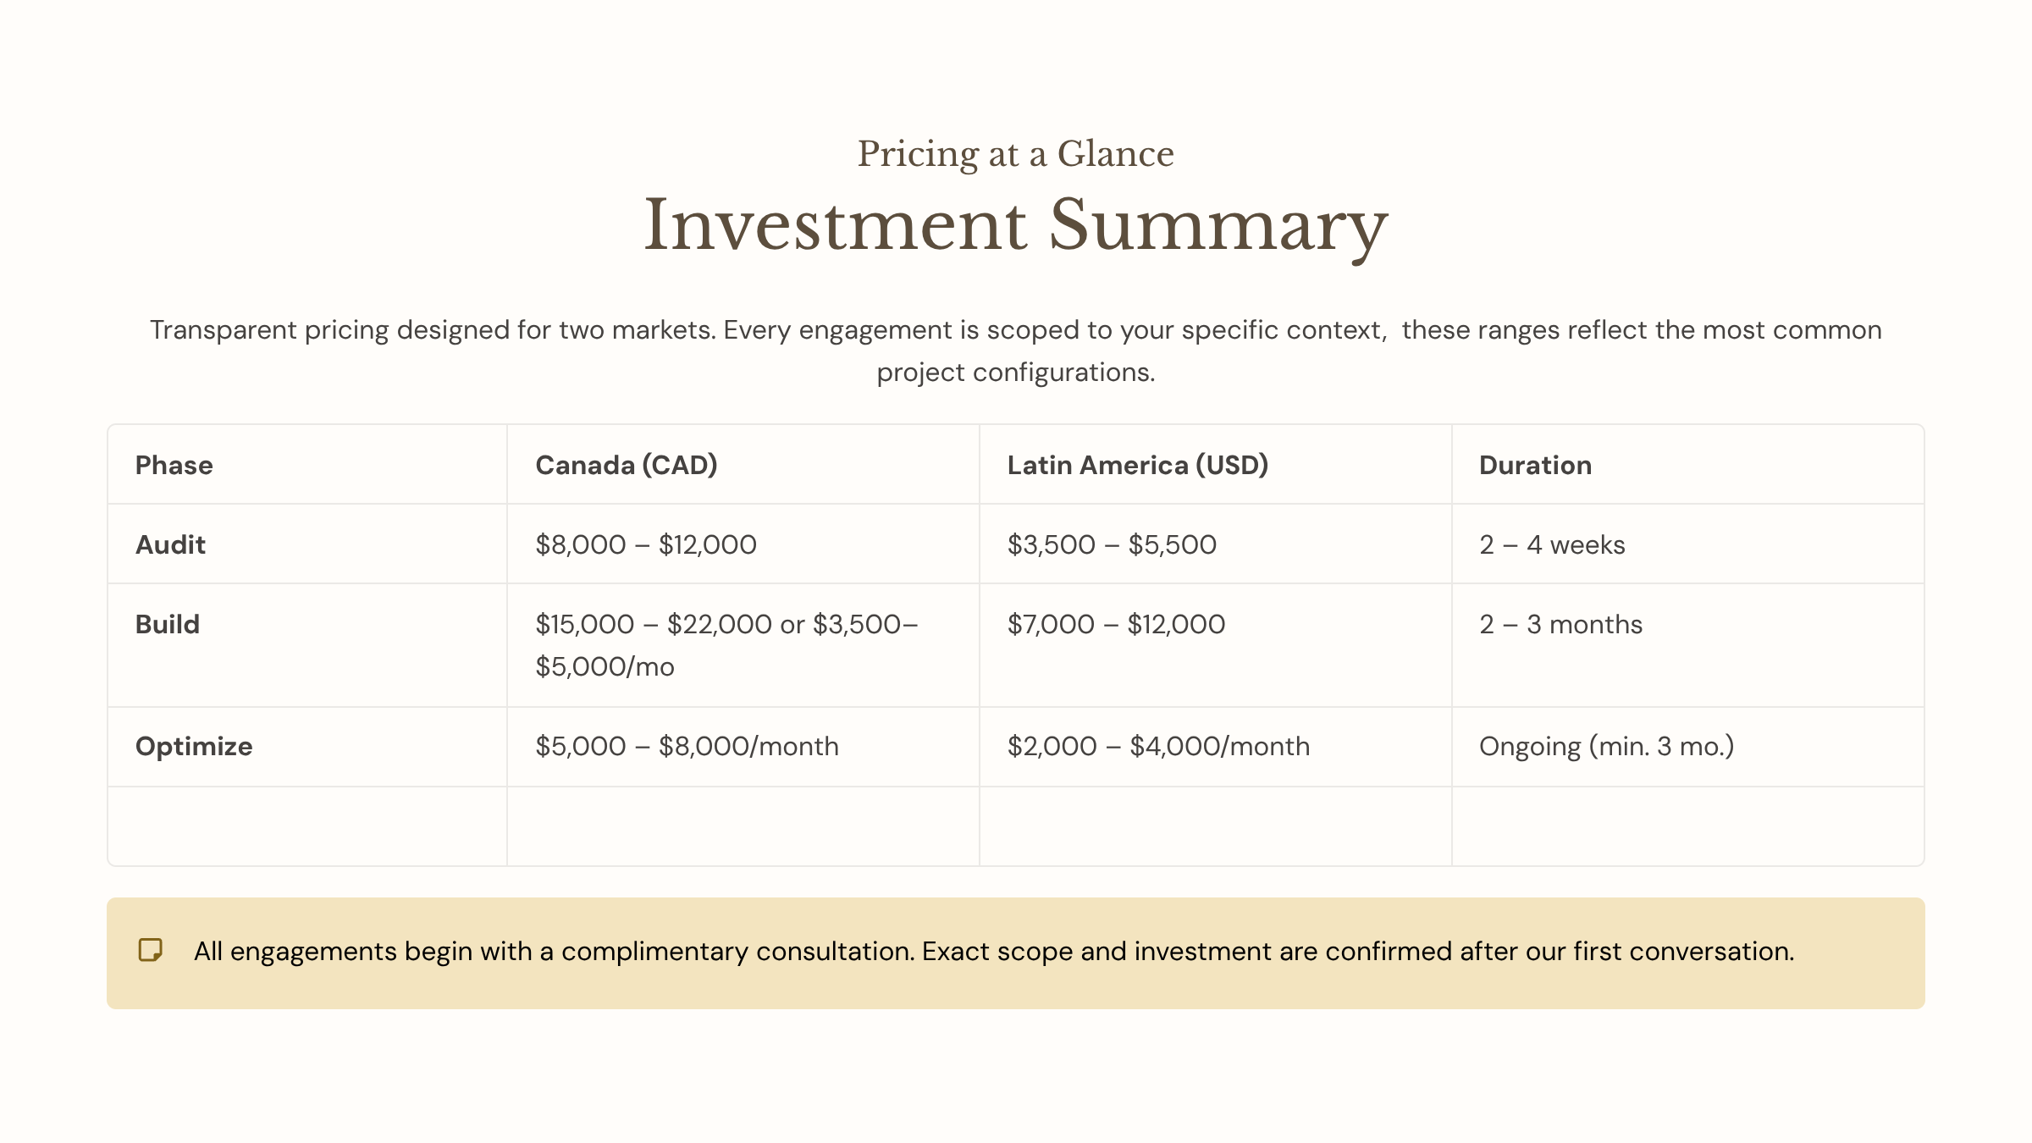This screenshot has width=2032, height=1143.
Task: Click the "Optimize" row label
Action: 194,746
